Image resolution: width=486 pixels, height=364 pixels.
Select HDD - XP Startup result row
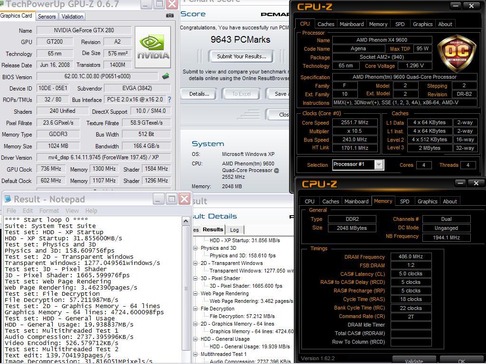pyautogui.click(x=244, y=240)
